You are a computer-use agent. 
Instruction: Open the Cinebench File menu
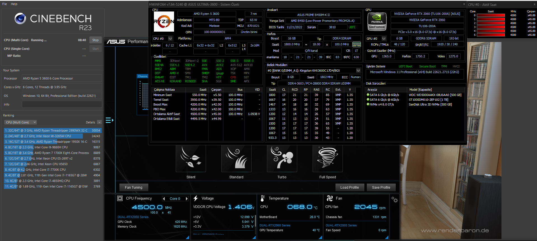(4, 4)
